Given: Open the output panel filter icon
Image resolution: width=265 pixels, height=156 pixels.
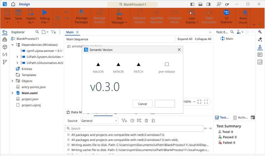Looking at the screenshot, I should 124,121.
